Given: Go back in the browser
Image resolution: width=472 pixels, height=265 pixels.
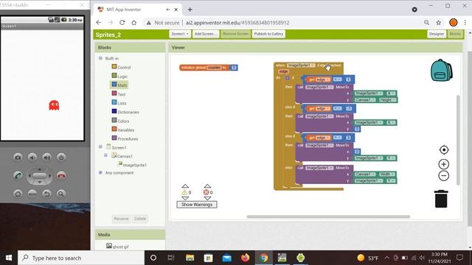Looking at the screenshot, I should point(98,23).
